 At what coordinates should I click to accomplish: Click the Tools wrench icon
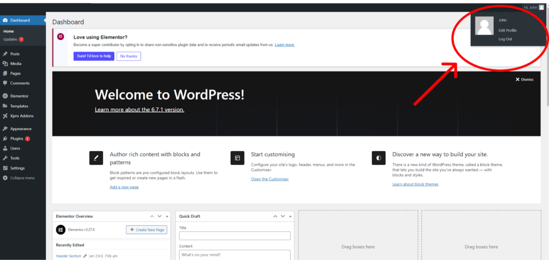[5, 158]
